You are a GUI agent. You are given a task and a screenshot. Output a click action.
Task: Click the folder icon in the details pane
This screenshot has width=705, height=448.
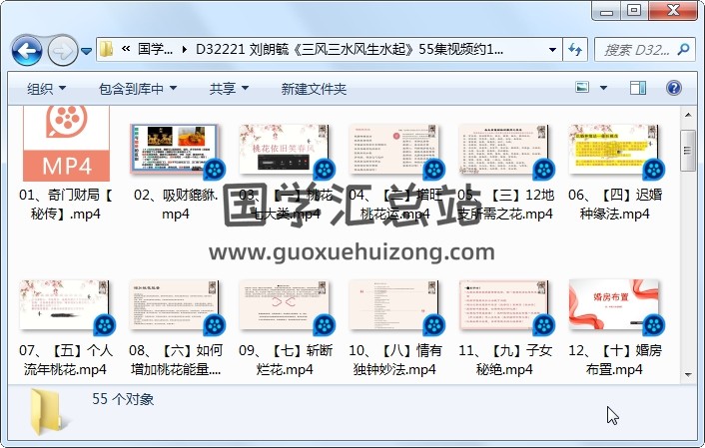(49, 412)
